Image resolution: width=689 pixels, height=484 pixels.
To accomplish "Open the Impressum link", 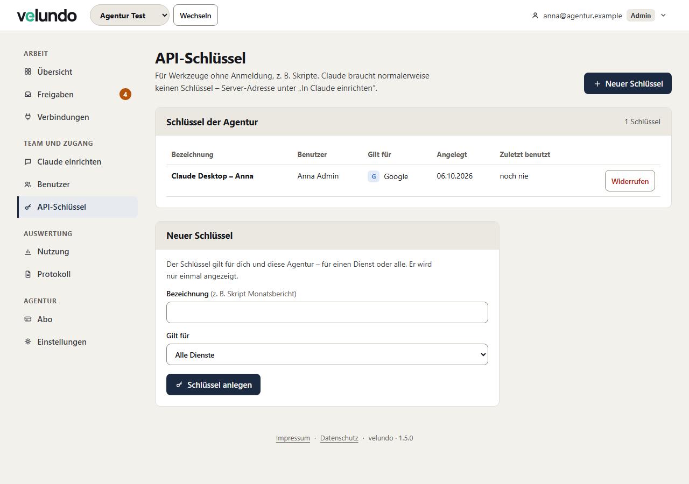I will (293, 438).
